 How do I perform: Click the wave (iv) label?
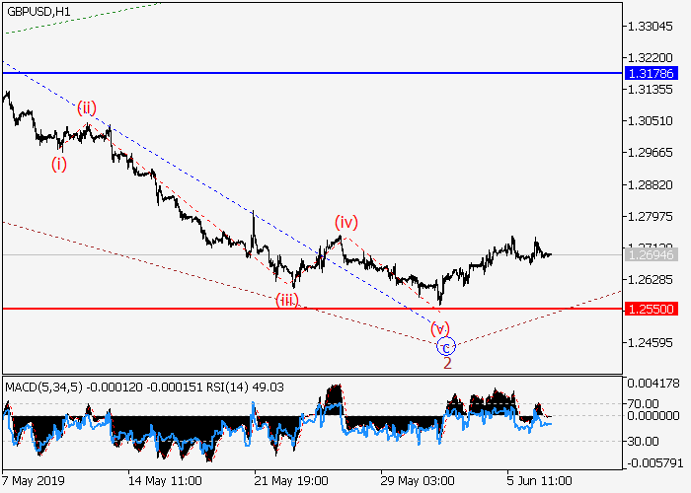tap(345, 221)
